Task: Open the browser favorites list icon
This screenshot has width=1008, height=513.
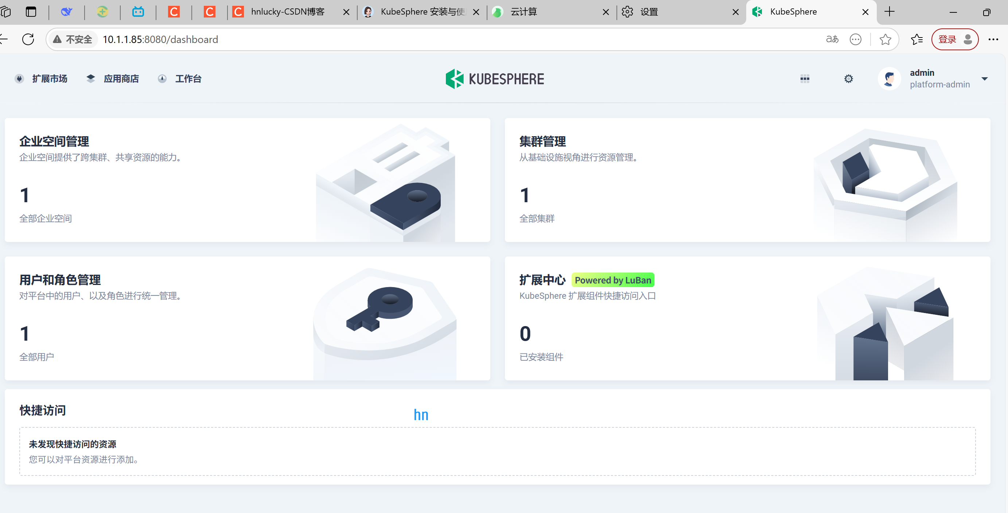Action: tap(916, 39)
